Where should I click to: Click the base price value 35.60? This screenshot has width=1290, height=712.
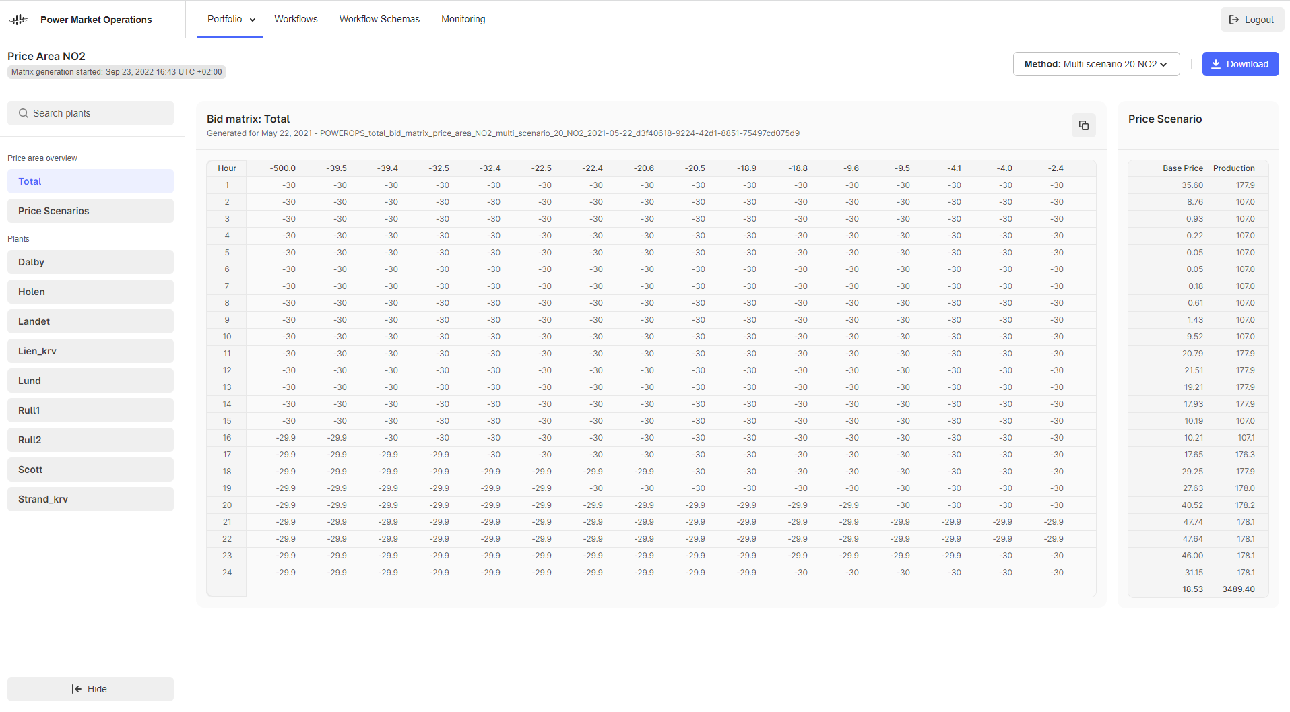pos(1192,185)
